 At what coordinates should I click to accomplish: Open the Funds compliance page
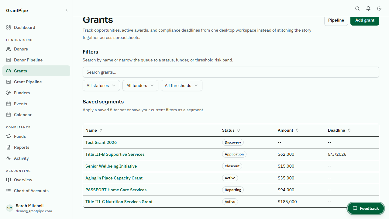pos(36,136)
